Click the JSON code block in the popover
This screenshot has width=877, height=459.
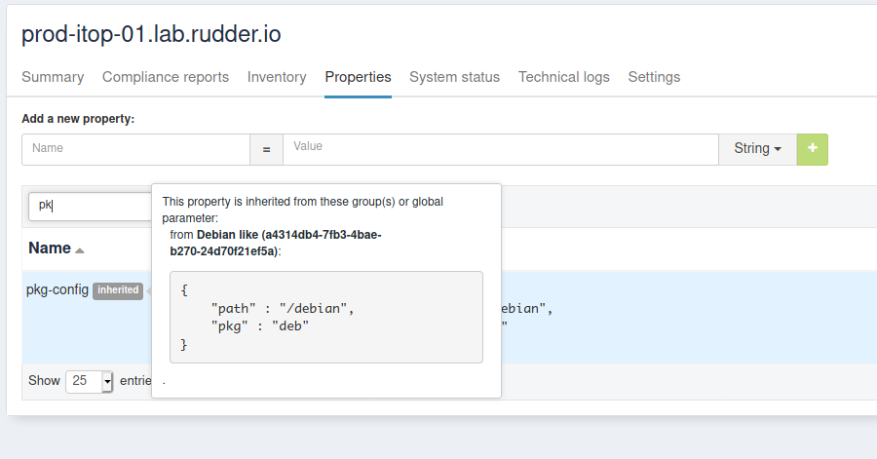pyautogui.click(x=326, y=317)
